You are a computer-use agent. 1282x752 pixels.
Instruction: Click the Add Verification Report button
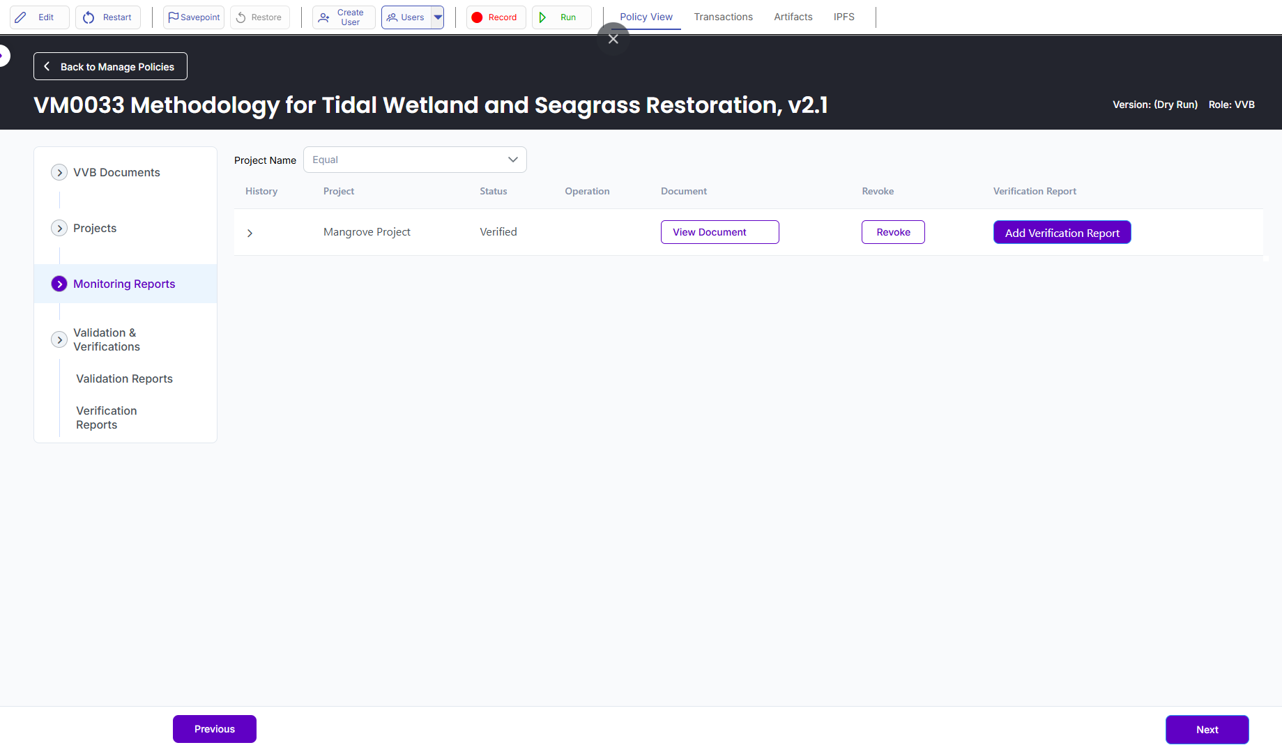(x=1062, y=233)
